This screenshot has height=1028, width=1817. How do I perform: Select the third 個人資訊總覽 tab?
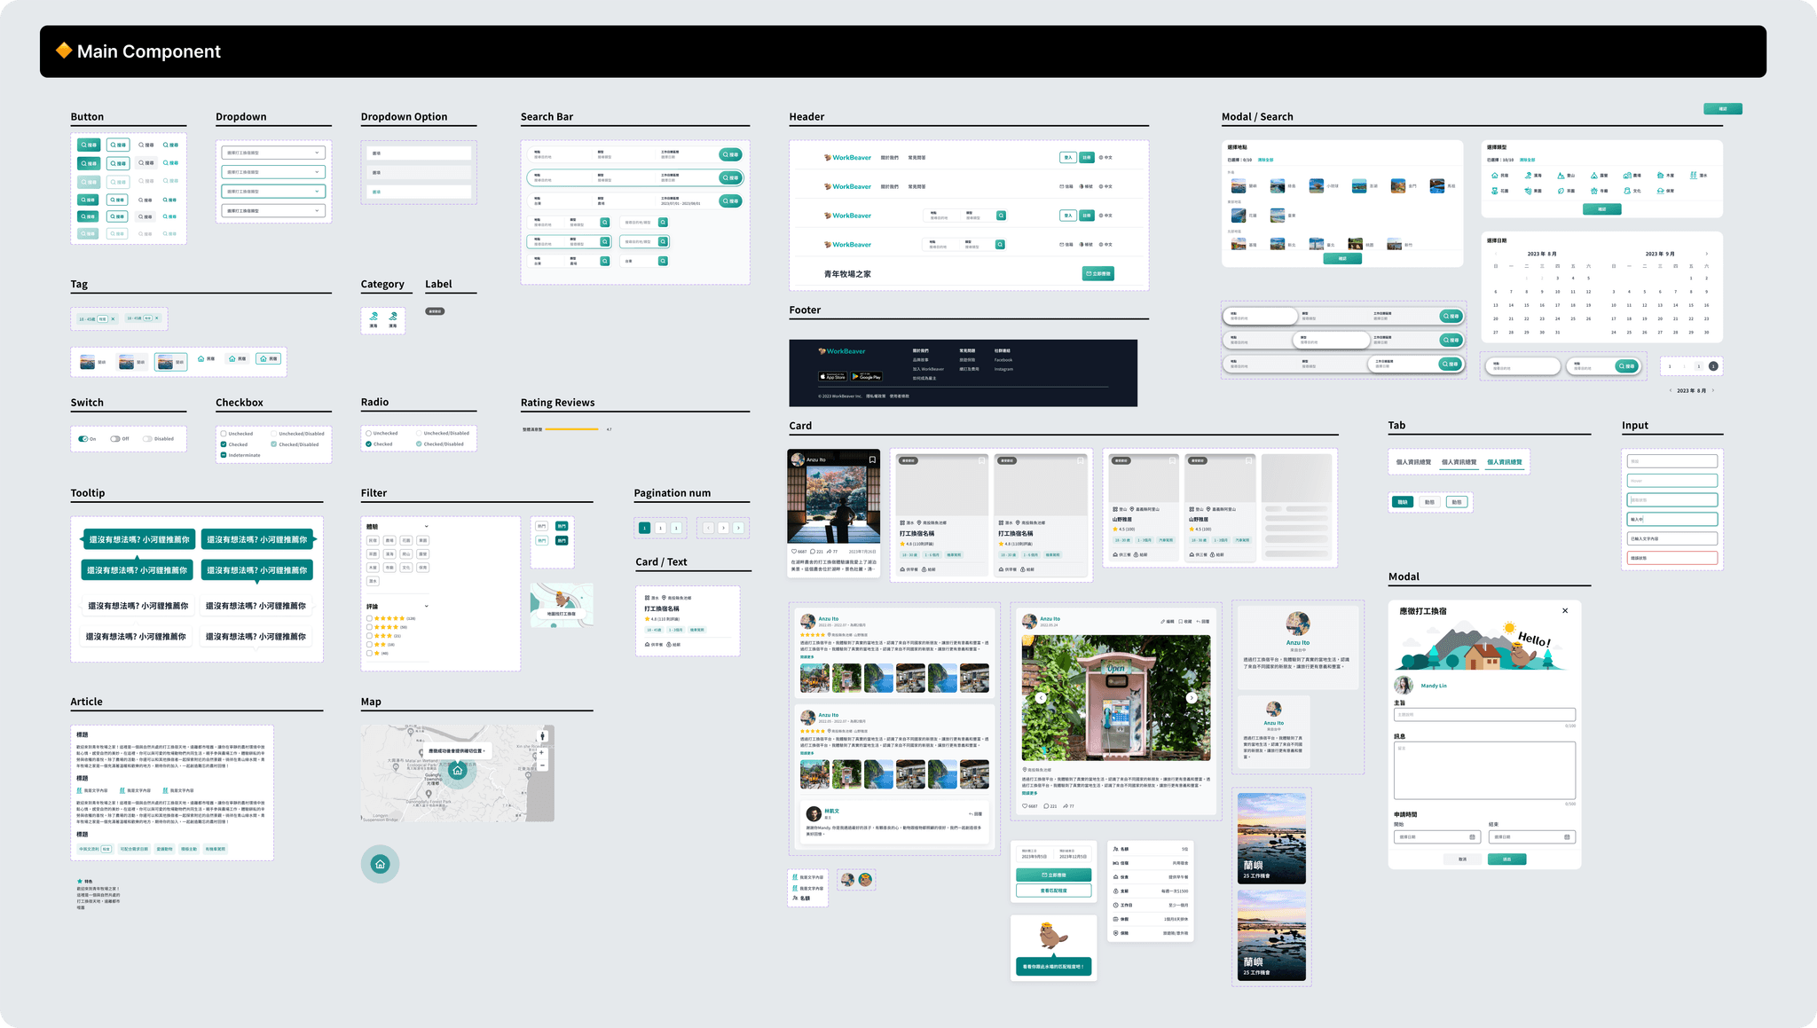1504,462
